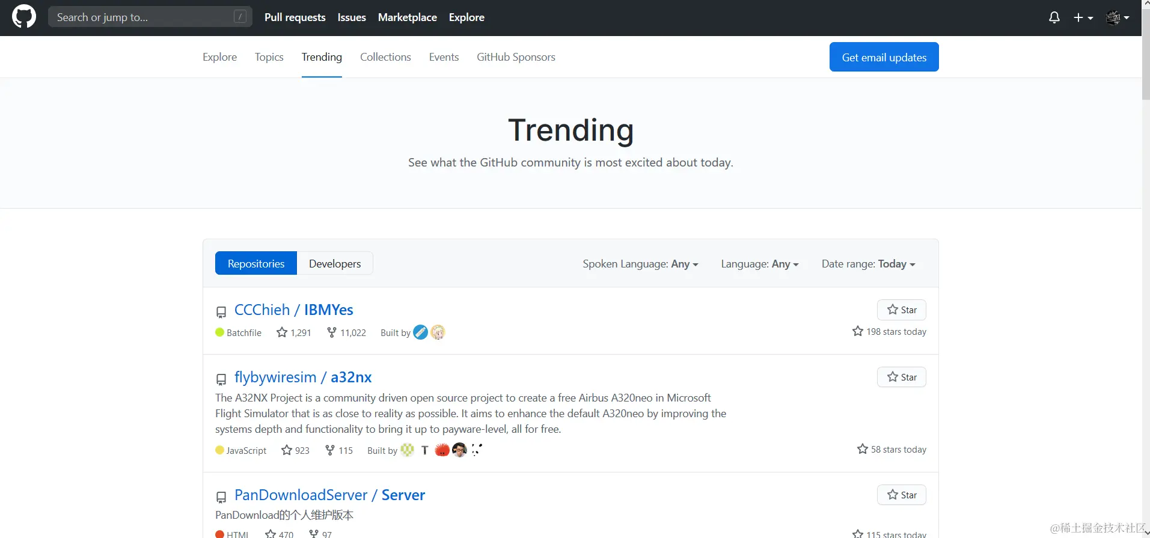Open the star count 470 for Server repo

(x=280, y=534)
